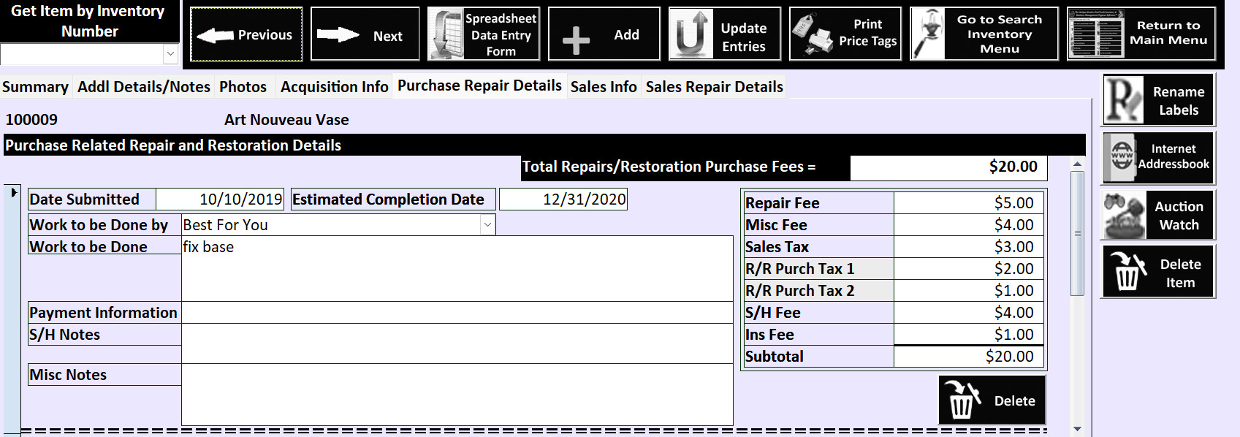Expand the Get Item by Inventory Number dropdown
The width and height of the screenshot is (1240, 437).
170,53
